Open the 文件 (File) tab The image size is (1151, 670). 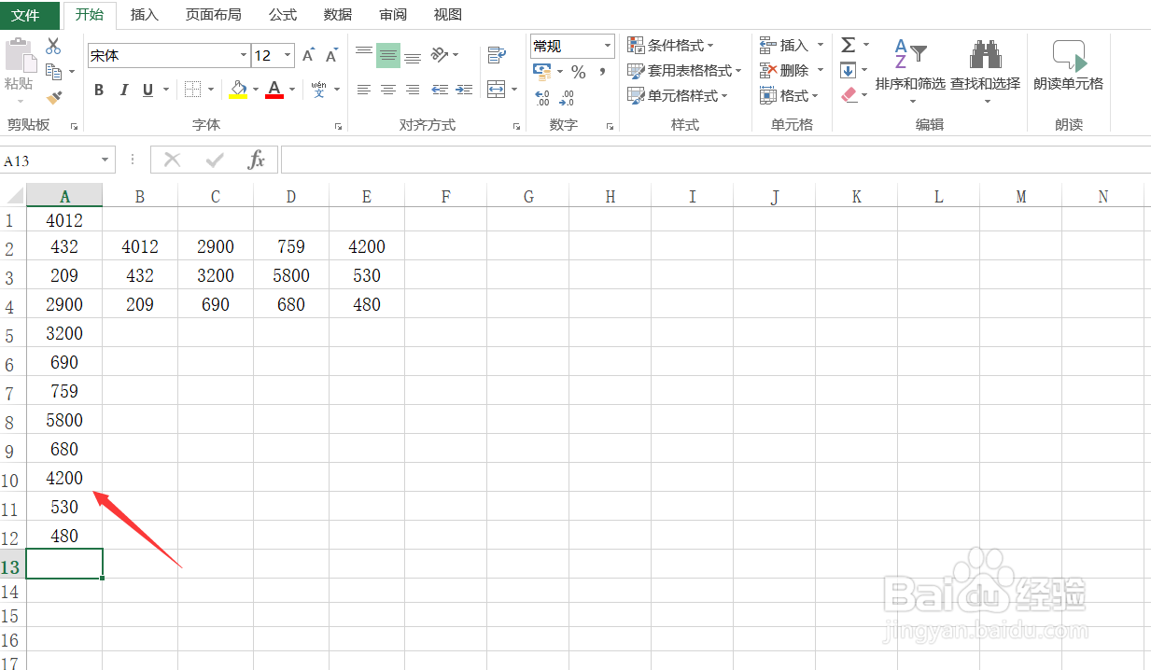point(30,15)
